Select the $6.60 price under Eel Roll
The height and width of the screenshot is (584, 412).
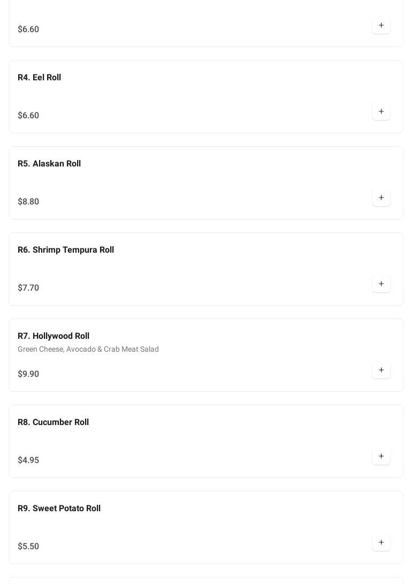point(28,116)
